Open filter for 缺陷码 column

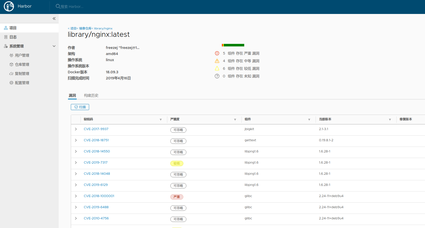[x=161, y=119]
